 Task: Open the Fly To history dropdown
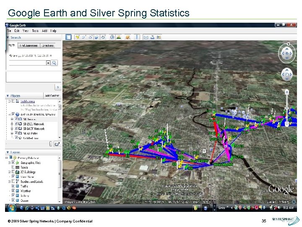[48, 63]
